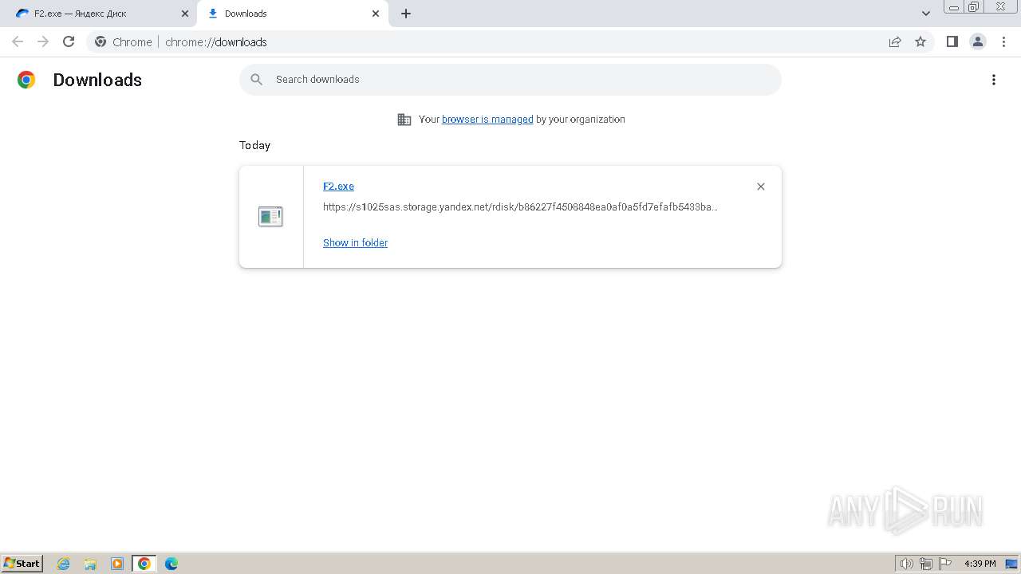Screen dimensions: 1021x574
Task: Expand the tab search dropdown arrow
Action: 926,14
